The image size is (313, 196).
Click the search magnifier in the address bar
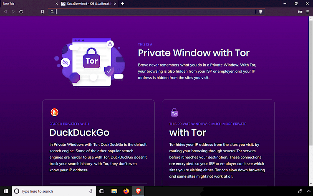click(52, 12)
